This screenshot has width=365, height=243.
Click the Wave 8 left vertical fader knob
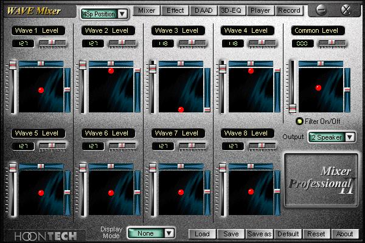223,168
